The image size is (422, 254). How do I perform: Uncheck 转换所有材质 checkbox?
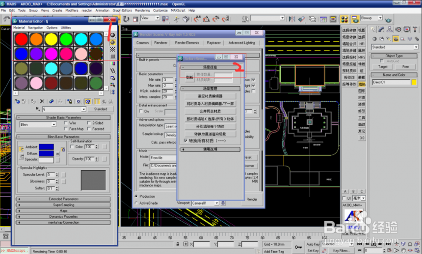[185, 140]
